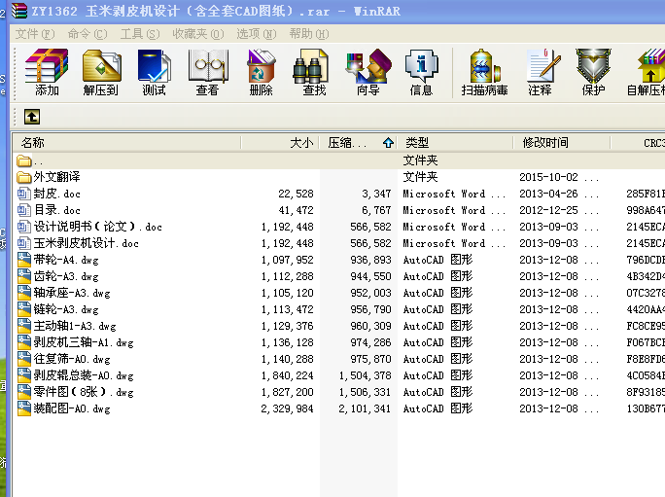Viewport: 665px width, 497px height.
Task: Click the 解压到 (Extract To) icon
Action: pyautogui.click(x=100, y=72)
